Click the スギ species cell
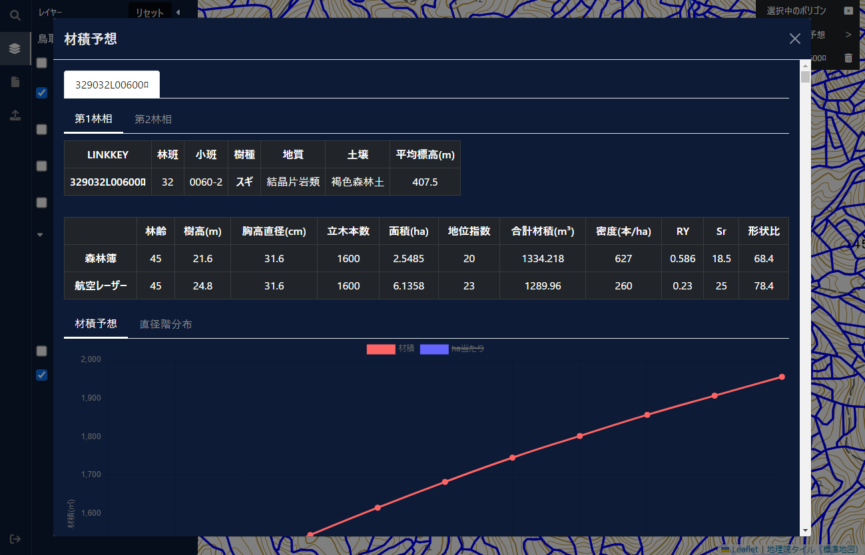Screen dimensions: 865x555 tap(244, 182)
